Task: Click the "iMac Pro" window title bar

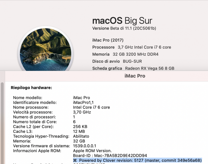Action: (x=135, y=76)
